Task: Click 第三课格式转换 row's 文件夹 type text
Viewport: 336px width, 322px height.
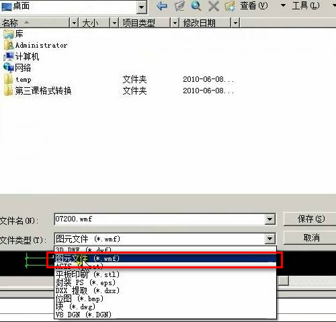Action: click(x=134, y=91)
